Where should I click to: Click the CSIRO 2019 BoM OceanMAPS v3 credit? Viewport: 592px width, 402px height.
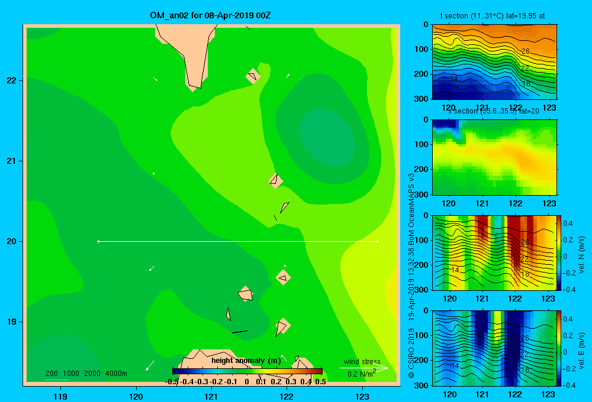click(411, 275)
